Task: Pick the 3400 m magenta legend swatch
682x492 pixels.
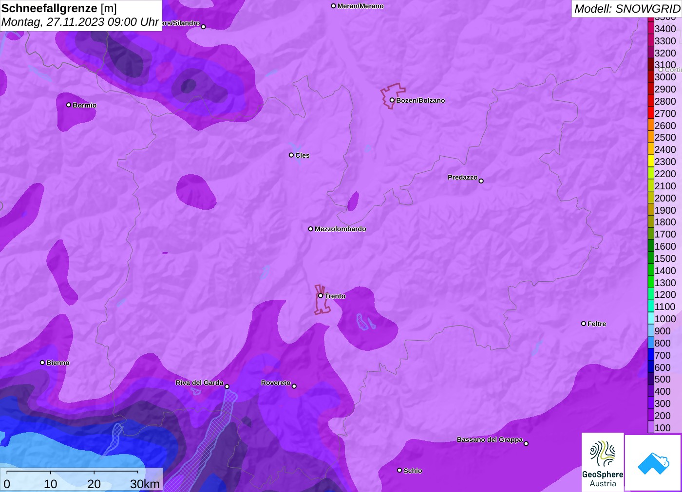Action: [651, 29]
